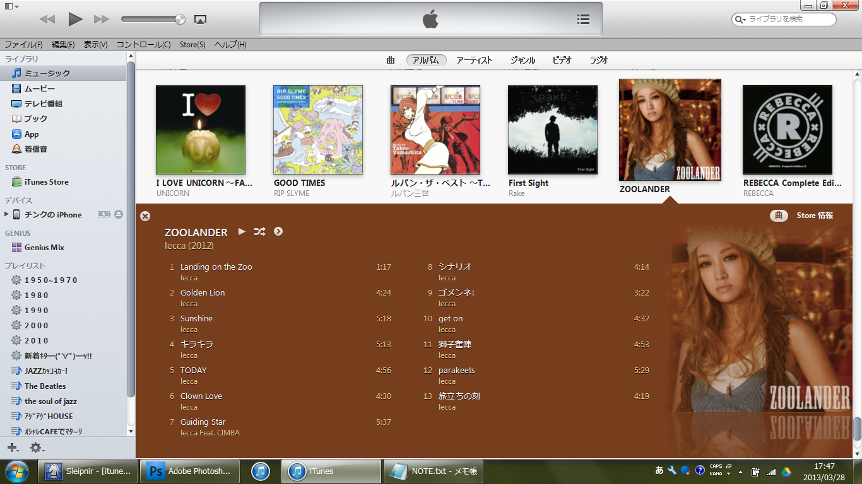Viewport: 862px width, 484px height.
Task: Switch to the アーティスト tab
Action: (x=474, y=60)
